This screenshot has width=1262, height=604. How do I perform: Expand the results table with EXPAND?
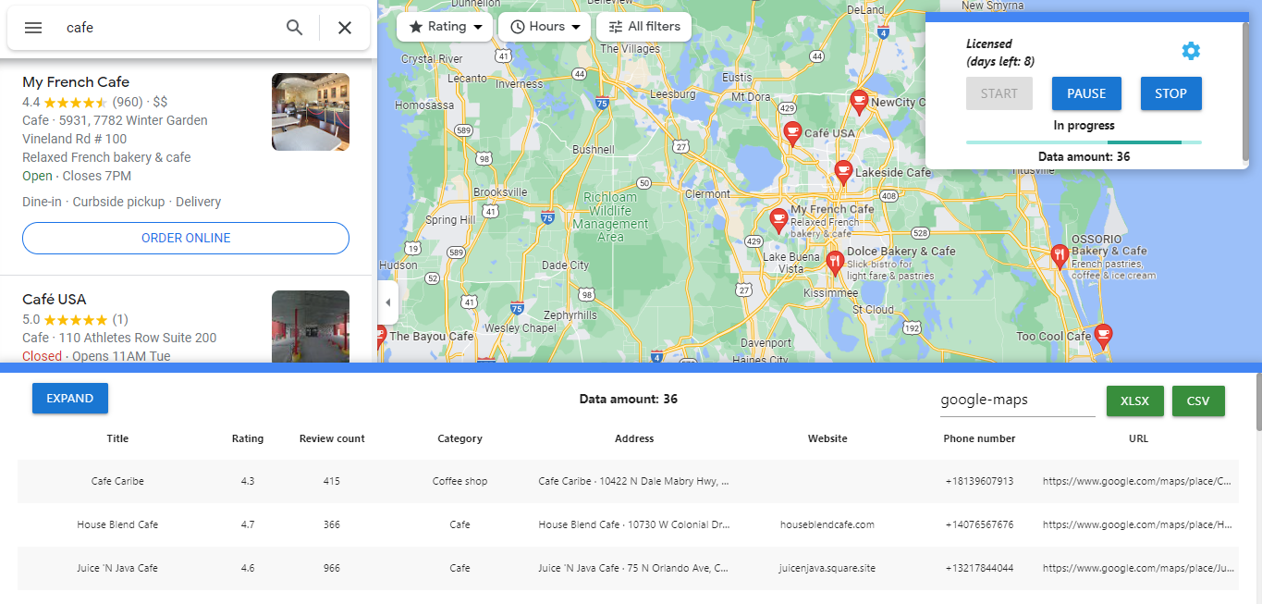coord(70,399)
